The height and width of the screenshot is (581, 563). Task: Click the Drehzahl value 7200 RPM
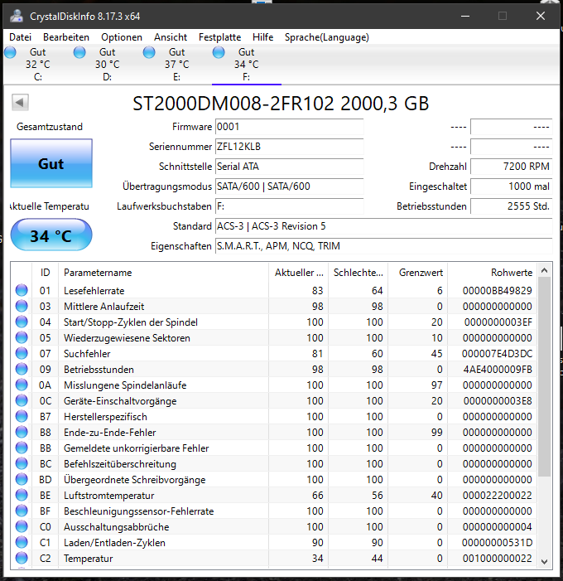point(511,167)
